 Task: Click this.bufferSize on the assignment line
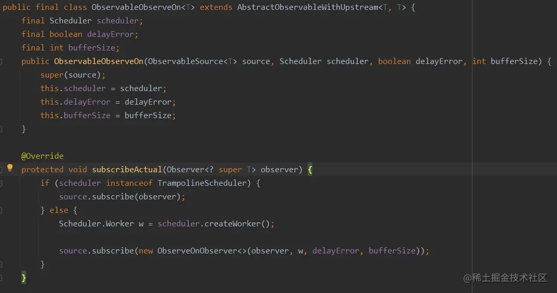[75, 116]
